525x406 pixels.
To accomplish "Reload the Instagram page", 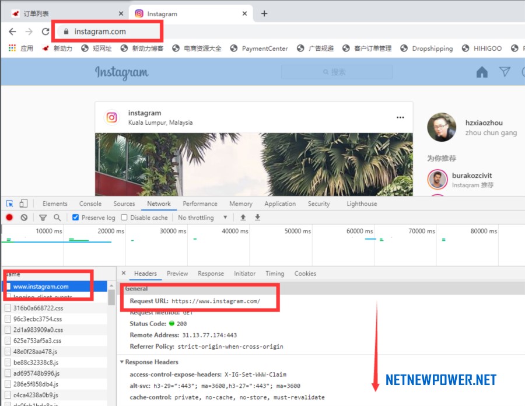I will (x=45, y=32).
